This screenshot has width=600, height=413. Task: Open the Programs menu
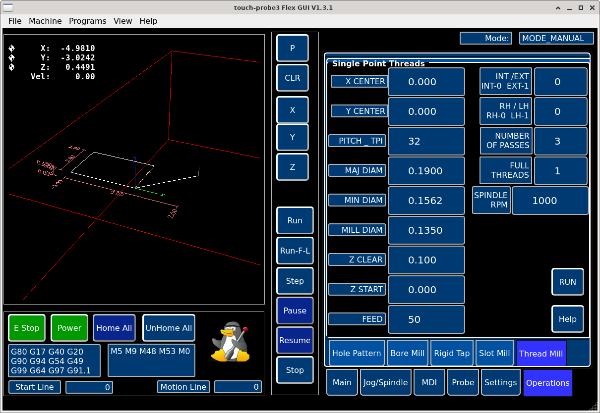(87, 21)
